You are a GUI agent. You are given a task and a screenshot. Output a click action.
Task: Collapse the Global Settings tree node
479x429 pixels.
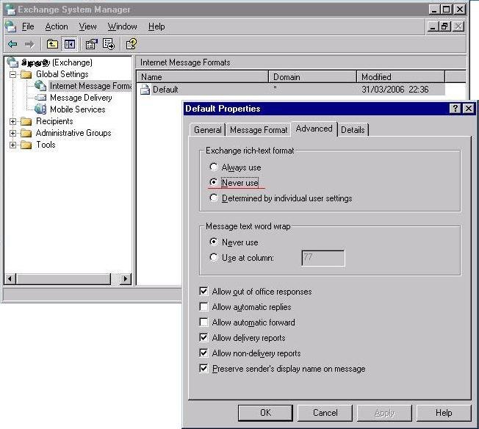click(x=13, y=74)
